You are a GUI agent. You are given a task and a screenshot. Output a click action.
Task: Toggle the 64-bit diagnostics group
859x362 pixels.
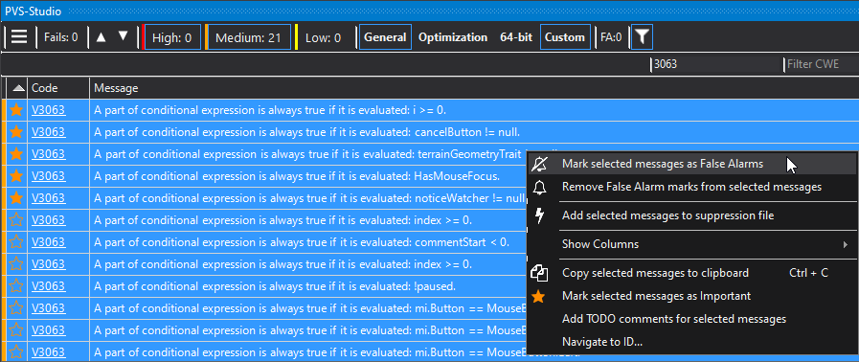tap(516, 37)
